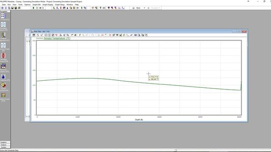271x152 pixels.
Task: Click the redo arrow in plot toolbar
Action: point(93,35)
